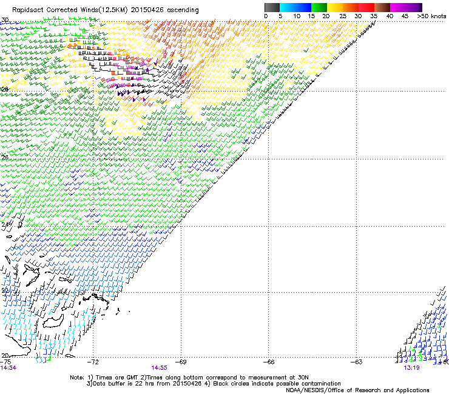The height and width of the screenshot is (394, 449).
Task: Pick the red 30-35 knots legend band
Action: pos(366,7)
